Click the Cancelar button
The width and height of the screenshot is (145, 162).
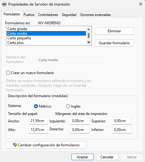point(107,157)
